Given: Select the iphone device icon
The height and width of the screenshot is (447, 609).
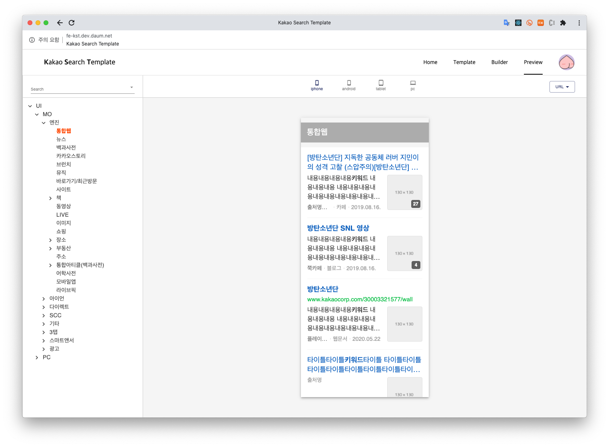Looking at the screenshot, I should tap(317, 83).
